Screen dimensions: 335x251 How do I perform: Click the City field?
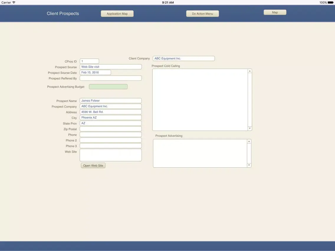(x=111, y=118)
